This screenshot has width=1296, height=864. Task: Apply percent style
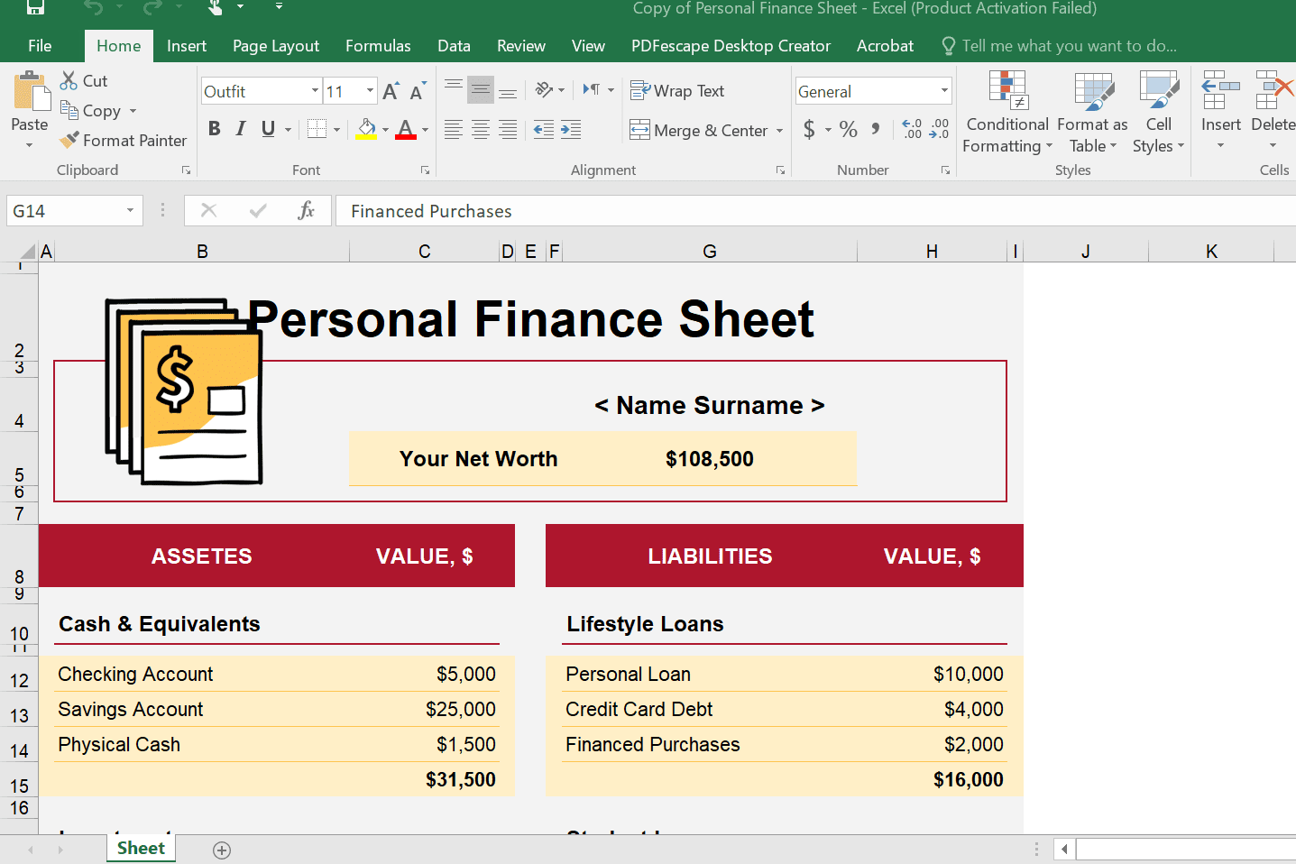coord(849,129)
